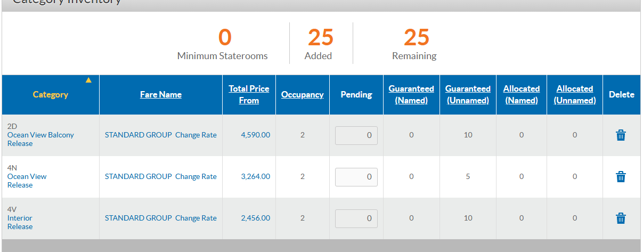Delete the 4V Interior row
Image resolution: width=643 pixels, height=252 pixels.
tap(621, 218)
